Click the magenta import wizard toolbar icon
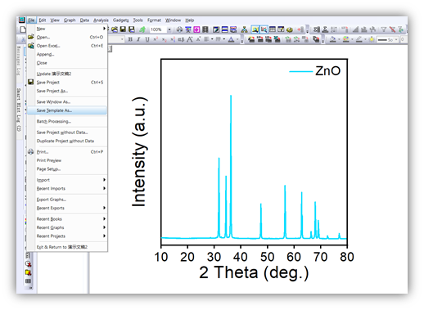 196,29
